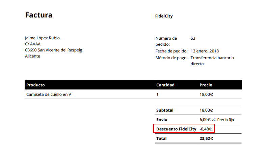Click customer name Jaime López Rubio
The image size is (265, 155).
coord(42,38)
